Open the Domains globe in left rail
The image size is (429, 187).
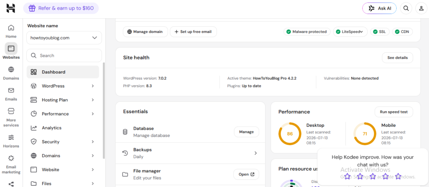coord(11,69)
